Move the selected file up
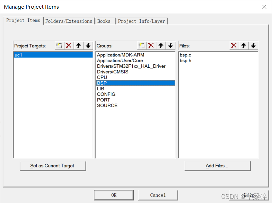 (244, 46)
